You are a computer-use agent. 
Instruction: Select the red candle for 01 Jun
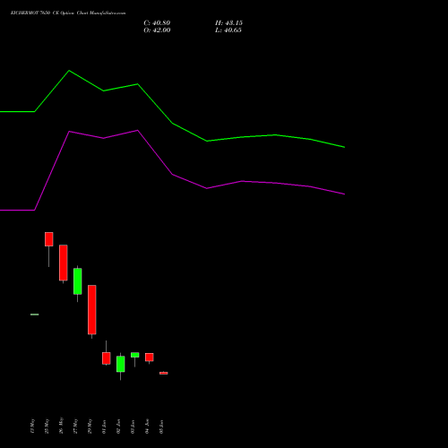[107, 358]
